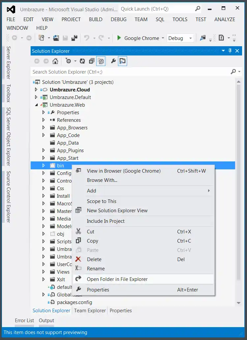Click the Rename icon in context menu
This screenshot has height=340, width=247.
click(x=78, y=268)
